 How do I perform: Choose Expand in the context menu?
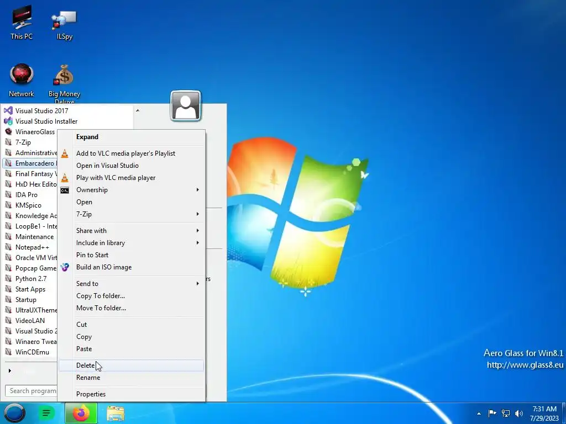coord(132,137)
